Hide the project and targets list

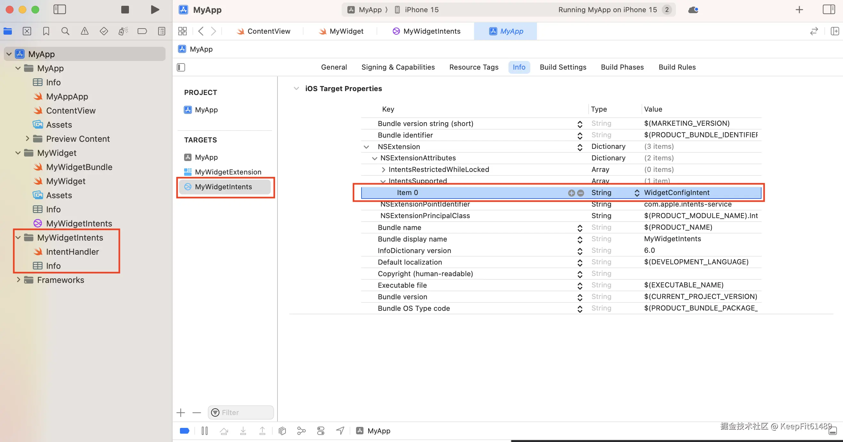pos(181,67)
